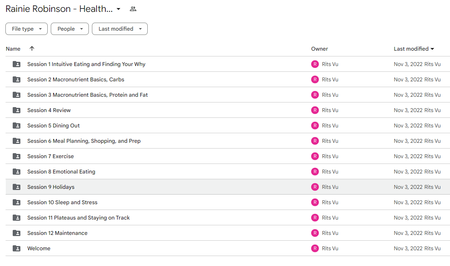Click the sort direction arrow next to Name
Image resolution: width=450 pixels, height=266 pixels.
pyautogui.click(x=32, y=48)
